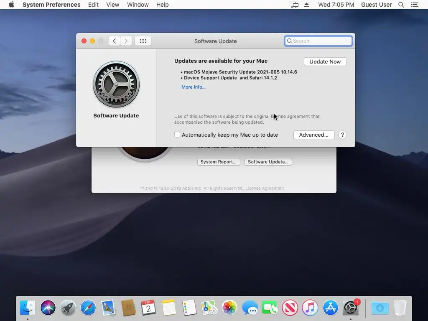This screenshot has height=321, width=428.
Task: Open Notes from the Dock
Action: pyautogui.click(x=169, y=308)
